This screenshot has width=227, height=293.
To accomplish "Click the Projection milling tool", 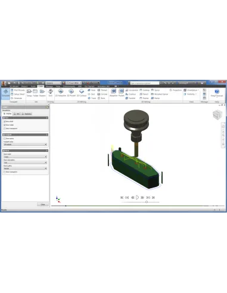I will (176, 90).
